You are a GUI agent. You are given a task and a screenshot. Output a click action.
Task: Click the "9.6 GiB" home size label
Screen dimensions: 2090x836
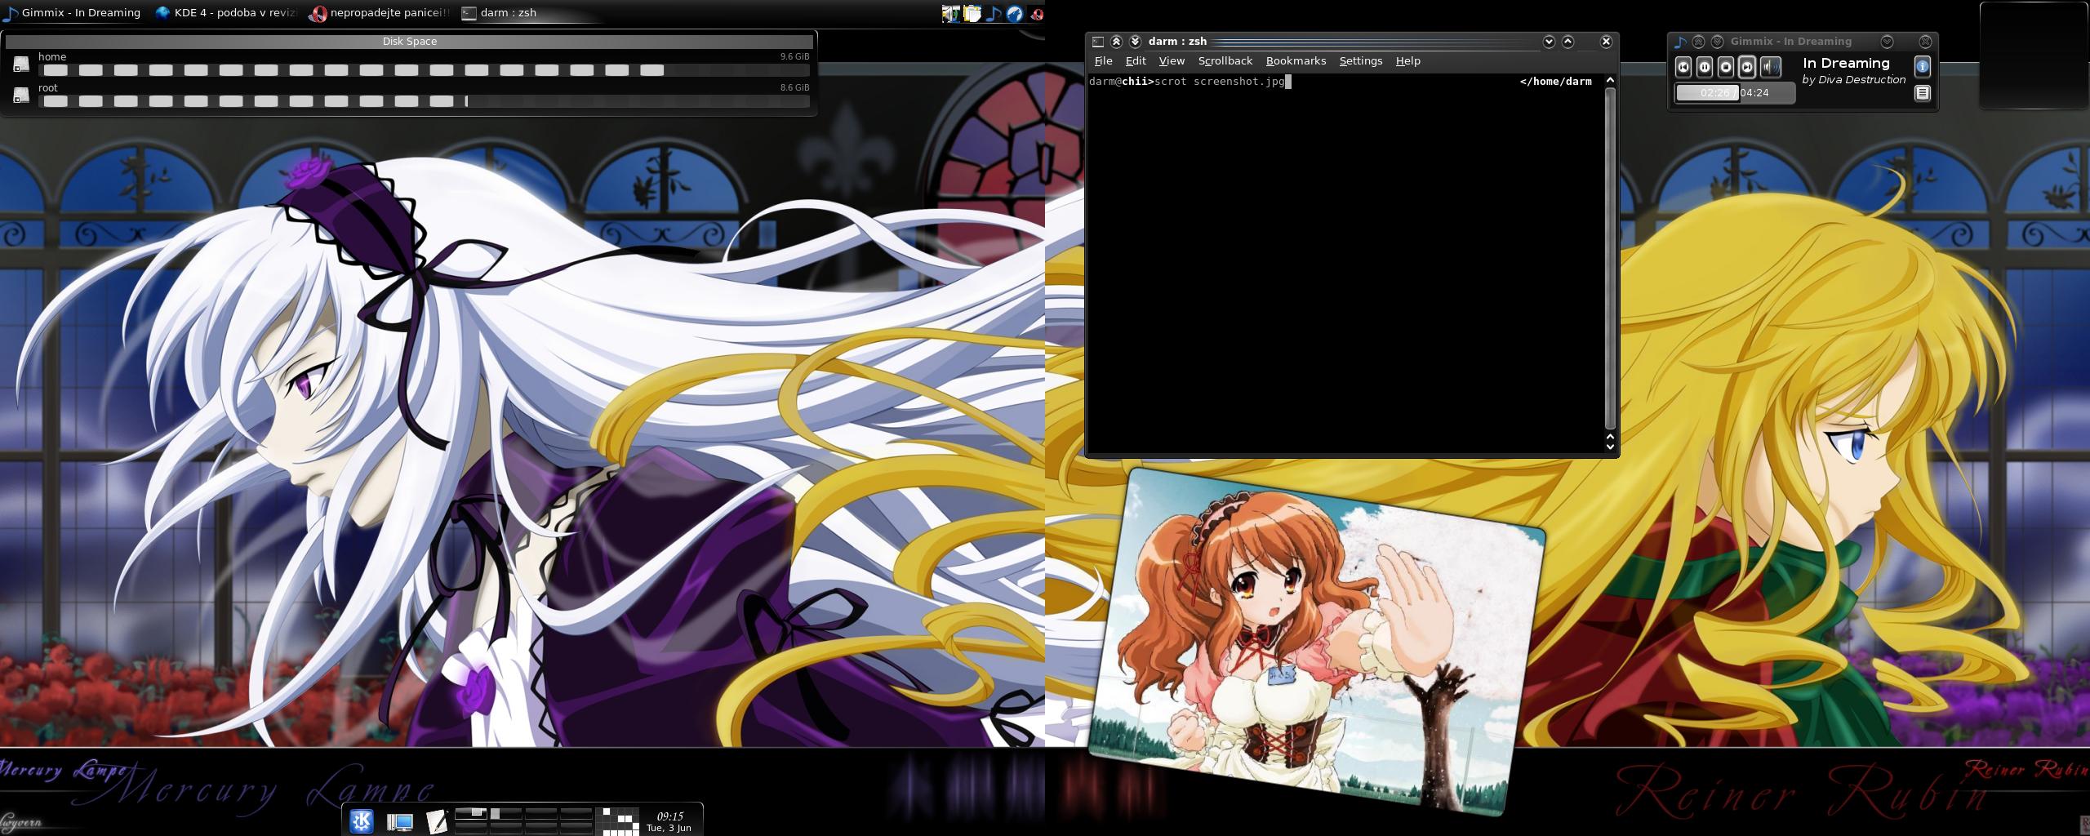794,56
